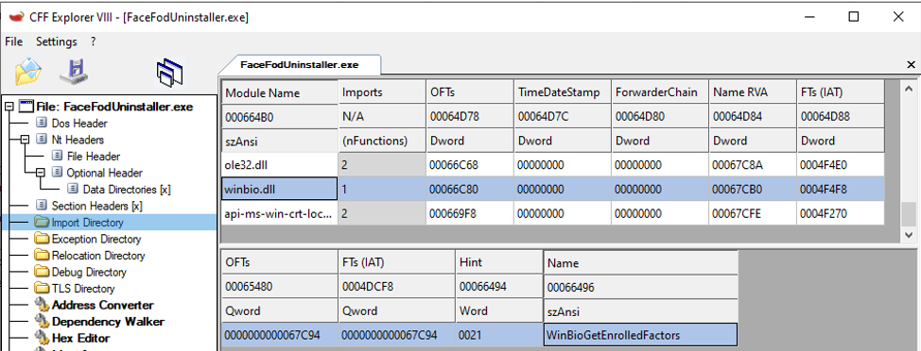The width and height of the screenshot is (921, 351).
Task: Click the Imports column header
Action: pyautogui.click(x=382, y=92)
